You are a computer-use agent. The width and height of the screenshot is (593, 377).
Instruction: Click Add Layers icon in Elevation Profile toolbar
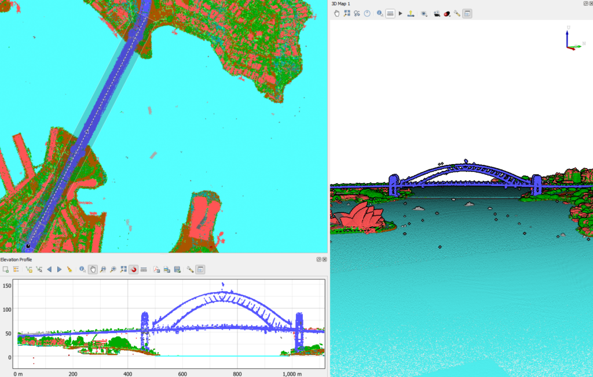(6, 269)
